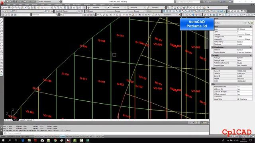The height and width of the screenshot is (143, 255).
Task: Click the Cut scissors icon in Standard toolbar
Action: click(x=25, y=8)
